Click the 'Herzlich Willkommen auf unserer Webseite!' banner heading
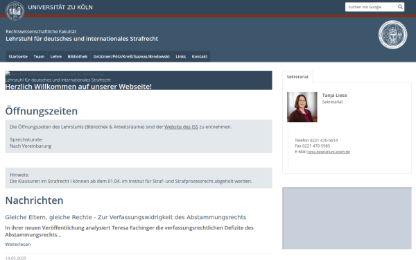The width and height of the screenshot is (416, 260). pyautogui.click(x=78, y=87)
